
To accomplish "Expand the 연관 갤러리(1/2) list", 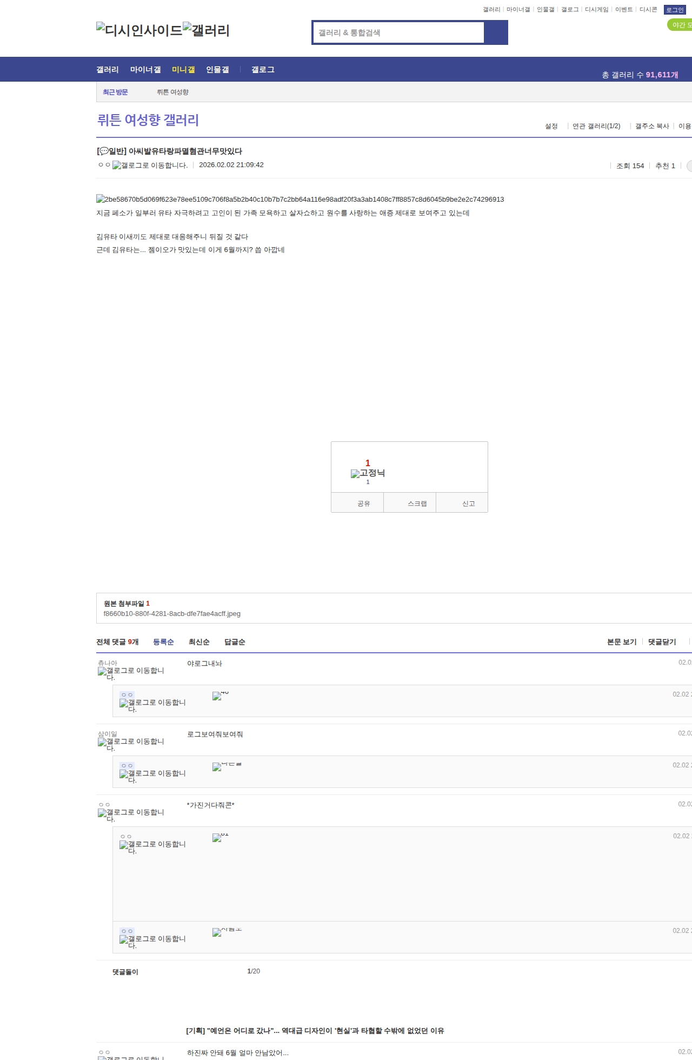I will tap(596, 126).
